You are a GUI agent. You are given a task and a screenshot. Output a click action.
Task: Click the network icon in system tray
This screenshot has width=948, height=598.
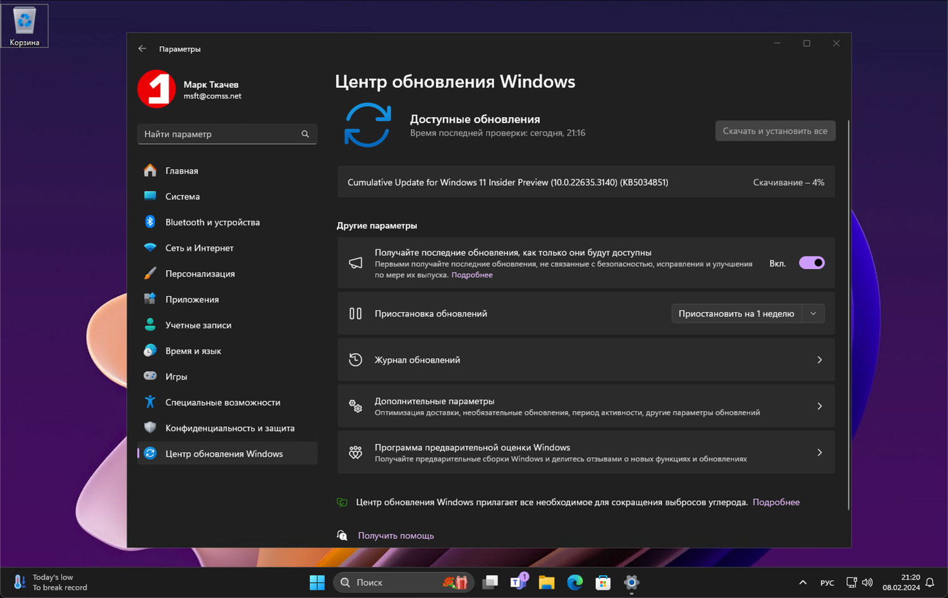coord(851,582)
